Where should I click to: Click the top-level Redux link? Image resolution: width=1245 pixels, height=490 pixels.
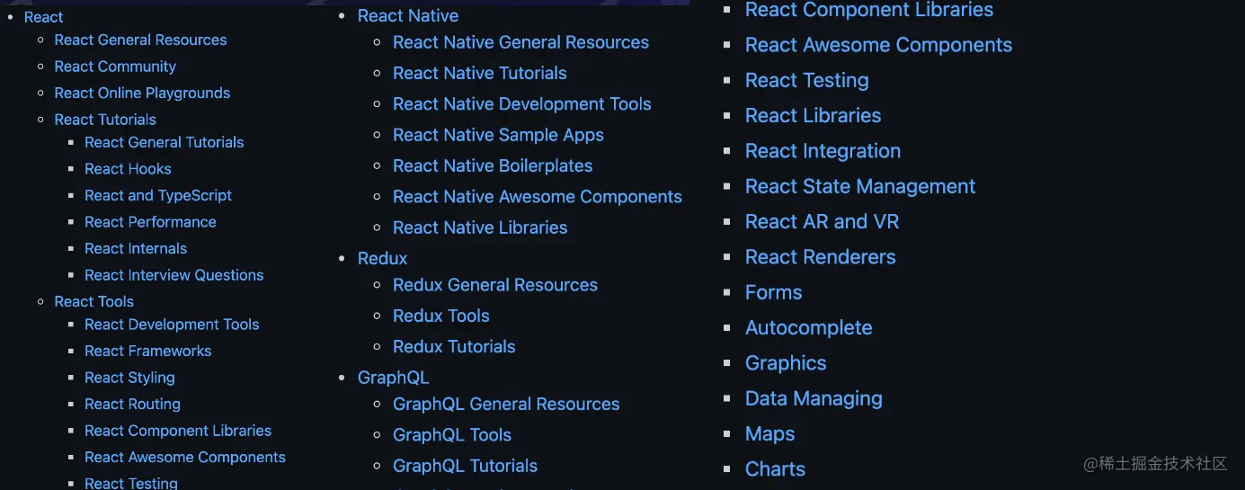[x=383, y=258]
